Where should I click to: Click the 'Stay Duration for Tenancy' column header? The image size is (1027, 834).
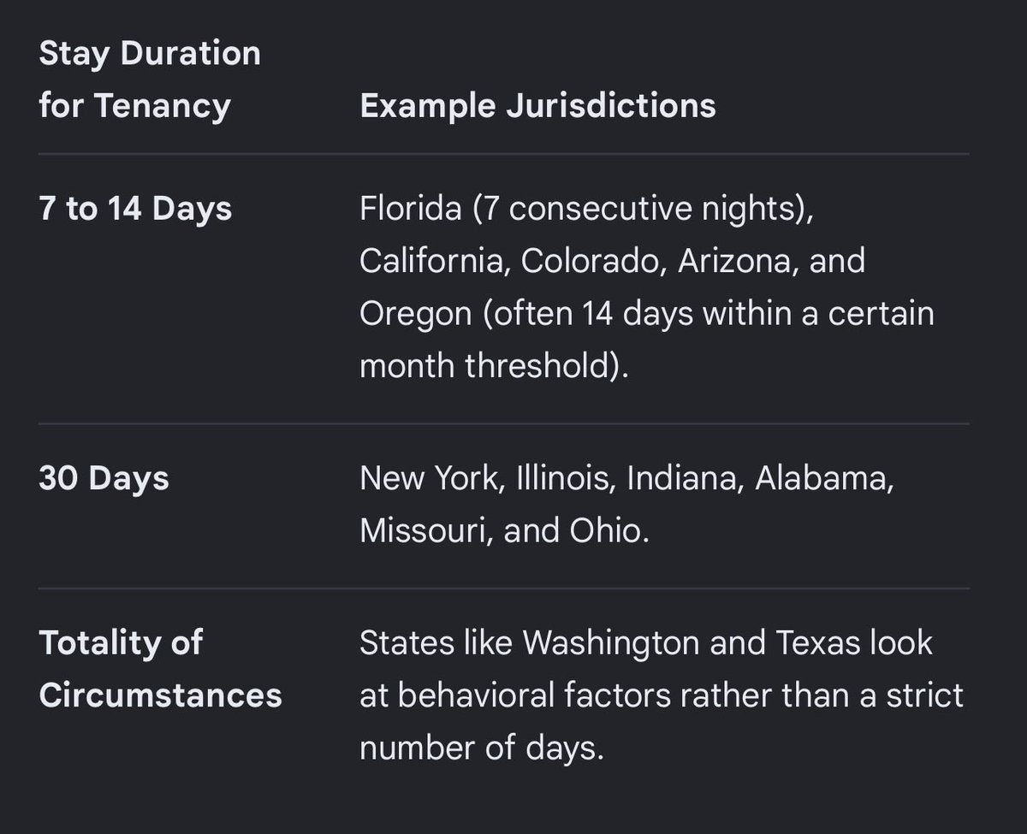[150, 80]
